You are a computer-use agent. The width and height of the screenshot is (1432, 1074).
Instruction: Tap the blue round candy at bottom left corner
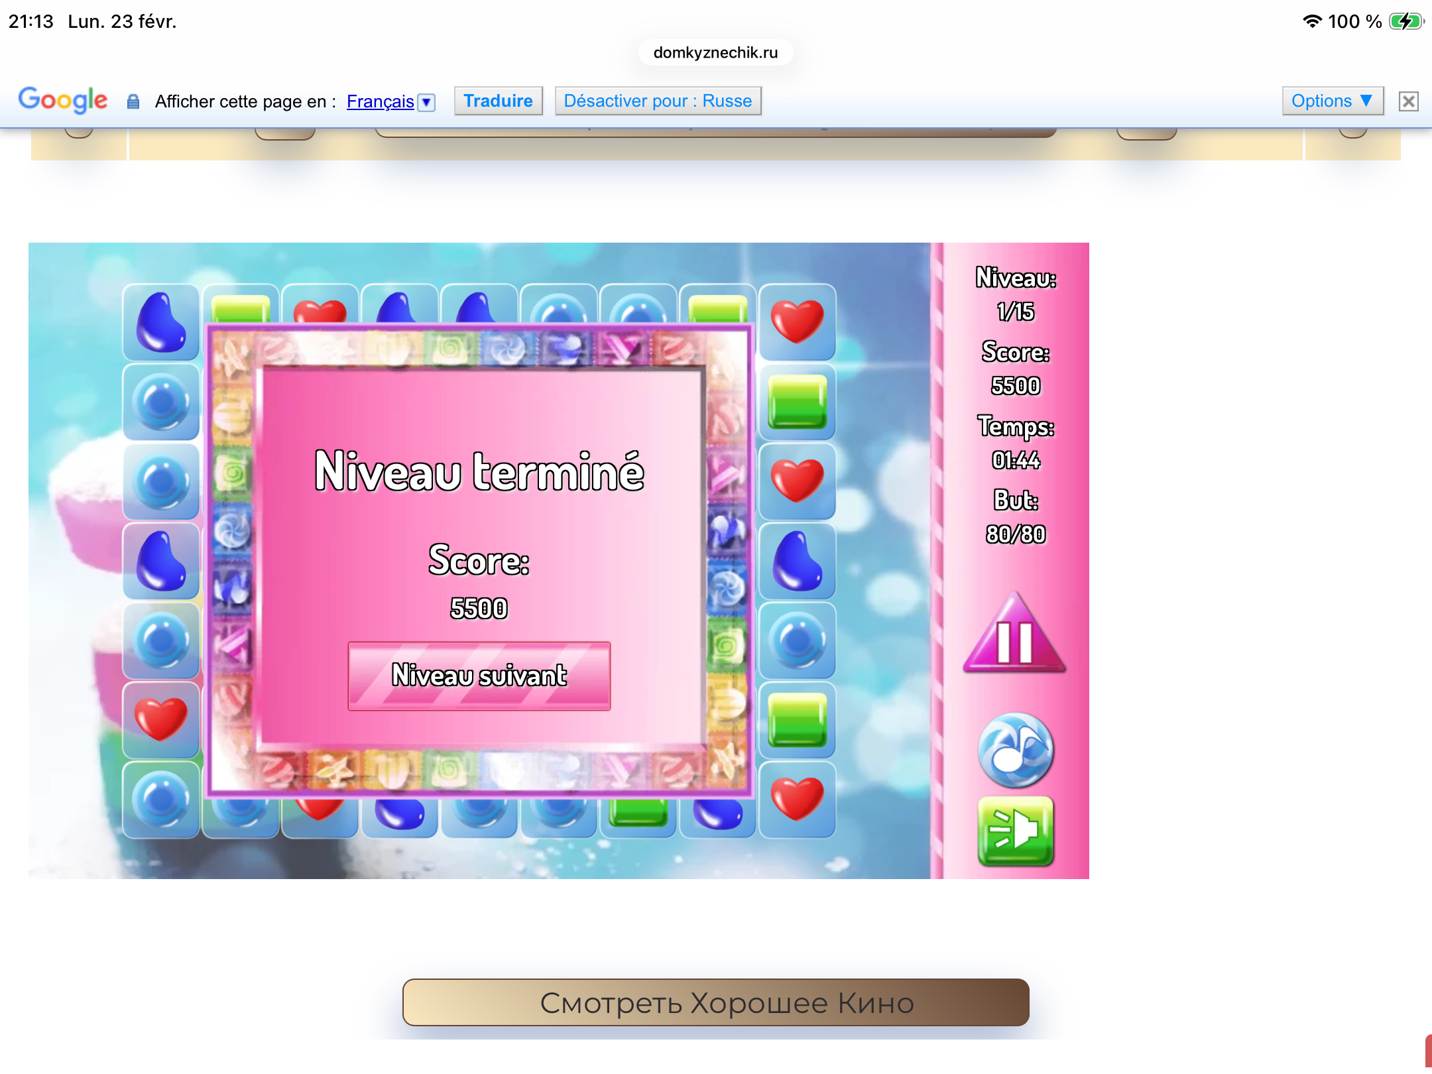[x=160, y=799]
